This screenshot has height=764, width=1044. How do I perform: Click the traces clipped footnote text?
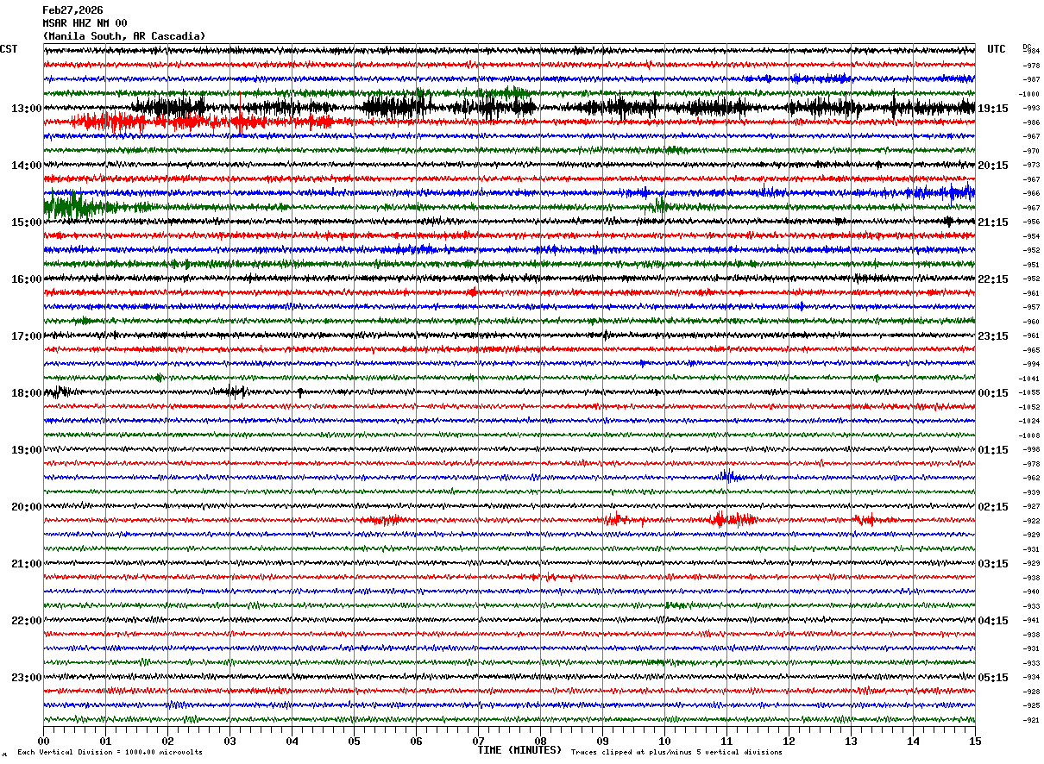click(x=676, y=752)
